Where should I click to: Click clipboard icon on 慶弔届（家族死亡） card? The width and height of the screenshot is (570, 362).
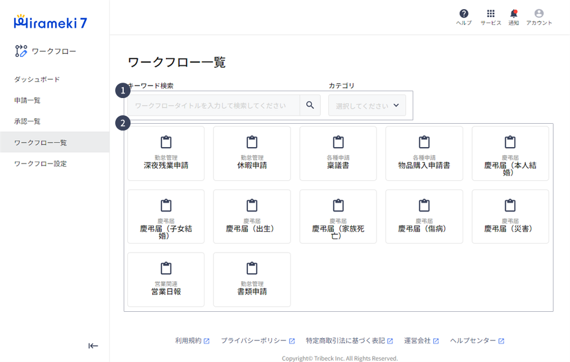tap(338, 205)
